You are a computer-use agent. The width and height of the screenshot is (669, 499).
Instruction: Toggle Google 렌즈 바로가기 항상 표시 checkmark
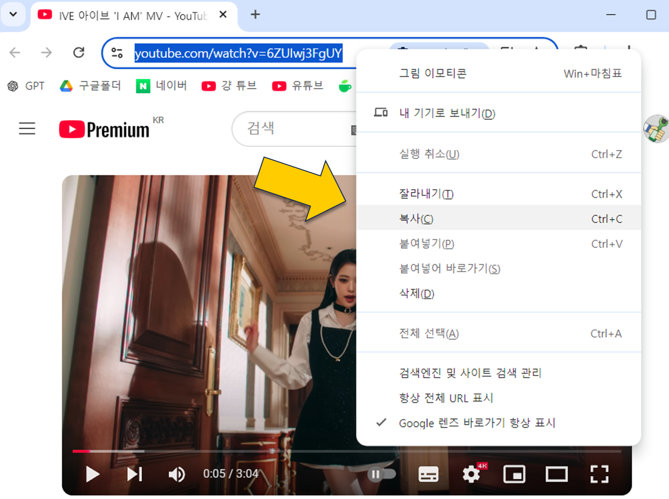(498, 423)
